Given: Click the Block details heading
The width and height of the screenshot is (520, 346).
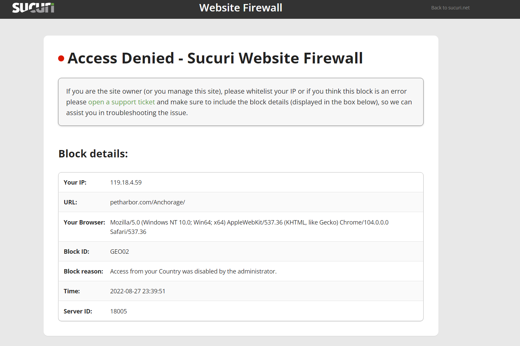Looking at the screenshot, I should (x=93, y=154).
